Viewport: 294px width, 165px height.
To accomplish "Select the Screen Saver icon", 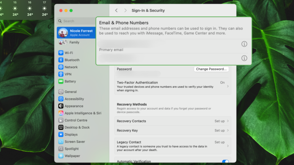I will [61, 141].
